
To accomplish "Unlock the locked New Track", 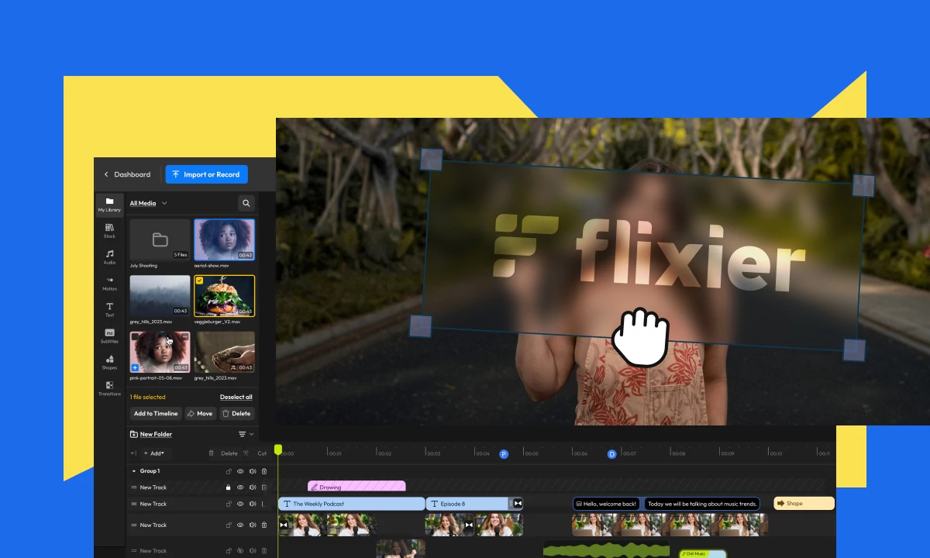I will (x=228, y=487).
